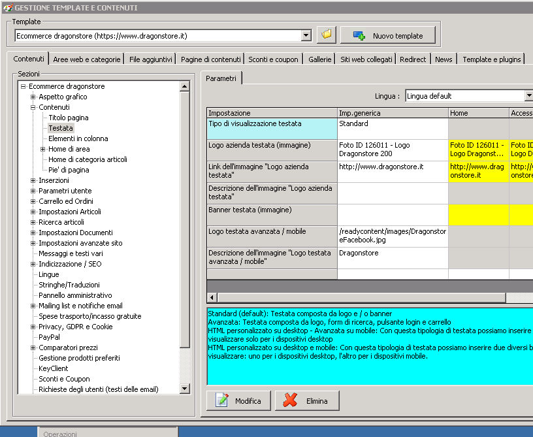Open the Template selection dropdown
The width and height of the screenshot is (533, 437).
click(306, 36)
